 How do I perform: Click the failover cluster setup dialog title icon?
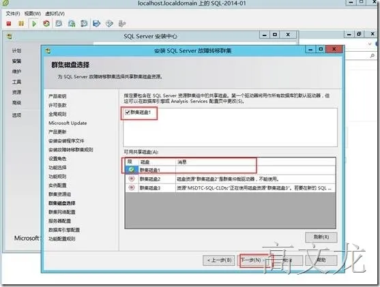click(x=48, y=50)
